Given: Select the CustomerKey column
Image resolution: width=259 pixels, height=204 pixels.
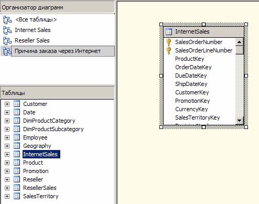Looking at the screenshot, I should pos(192,92).
